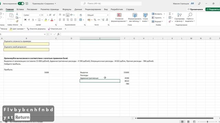This screenshot has width=220, height=123.
Task: Switch to the Рецензирование tab
Action: point(93,9)
